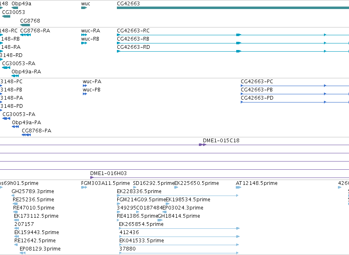Select the Obp49a gene glyph

[x=15, y=8]
